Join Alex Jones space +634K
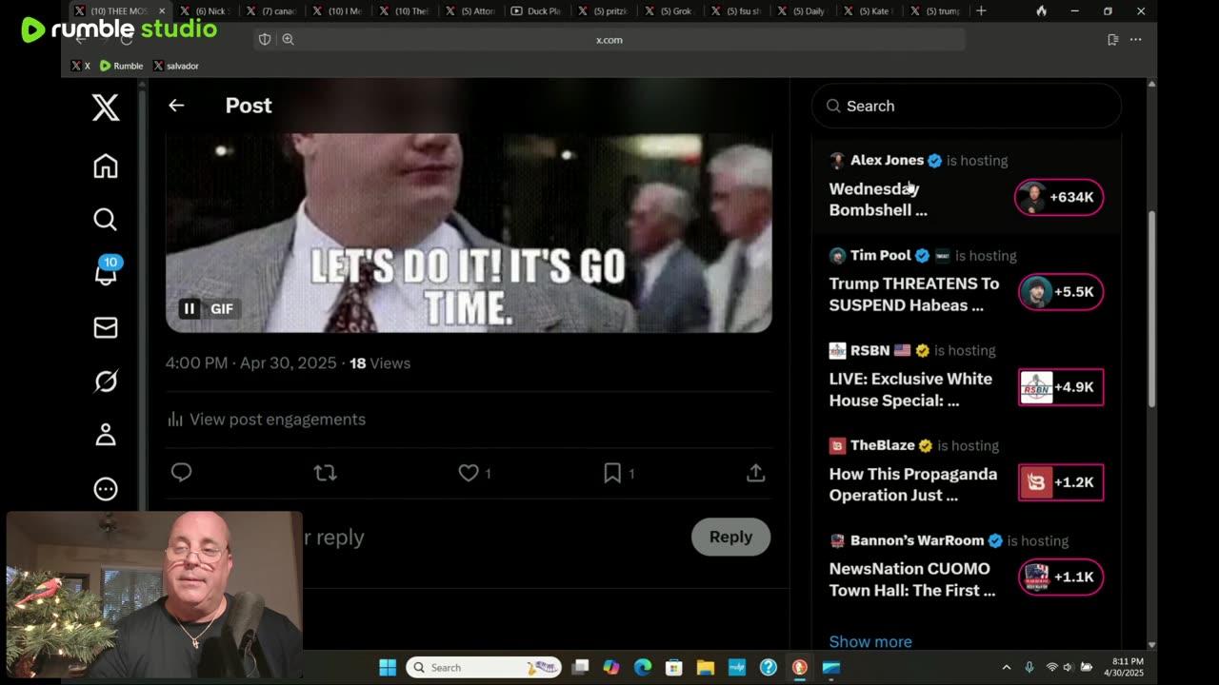1219x685 pixels. pyautogui.click(x=1059, y=197)
